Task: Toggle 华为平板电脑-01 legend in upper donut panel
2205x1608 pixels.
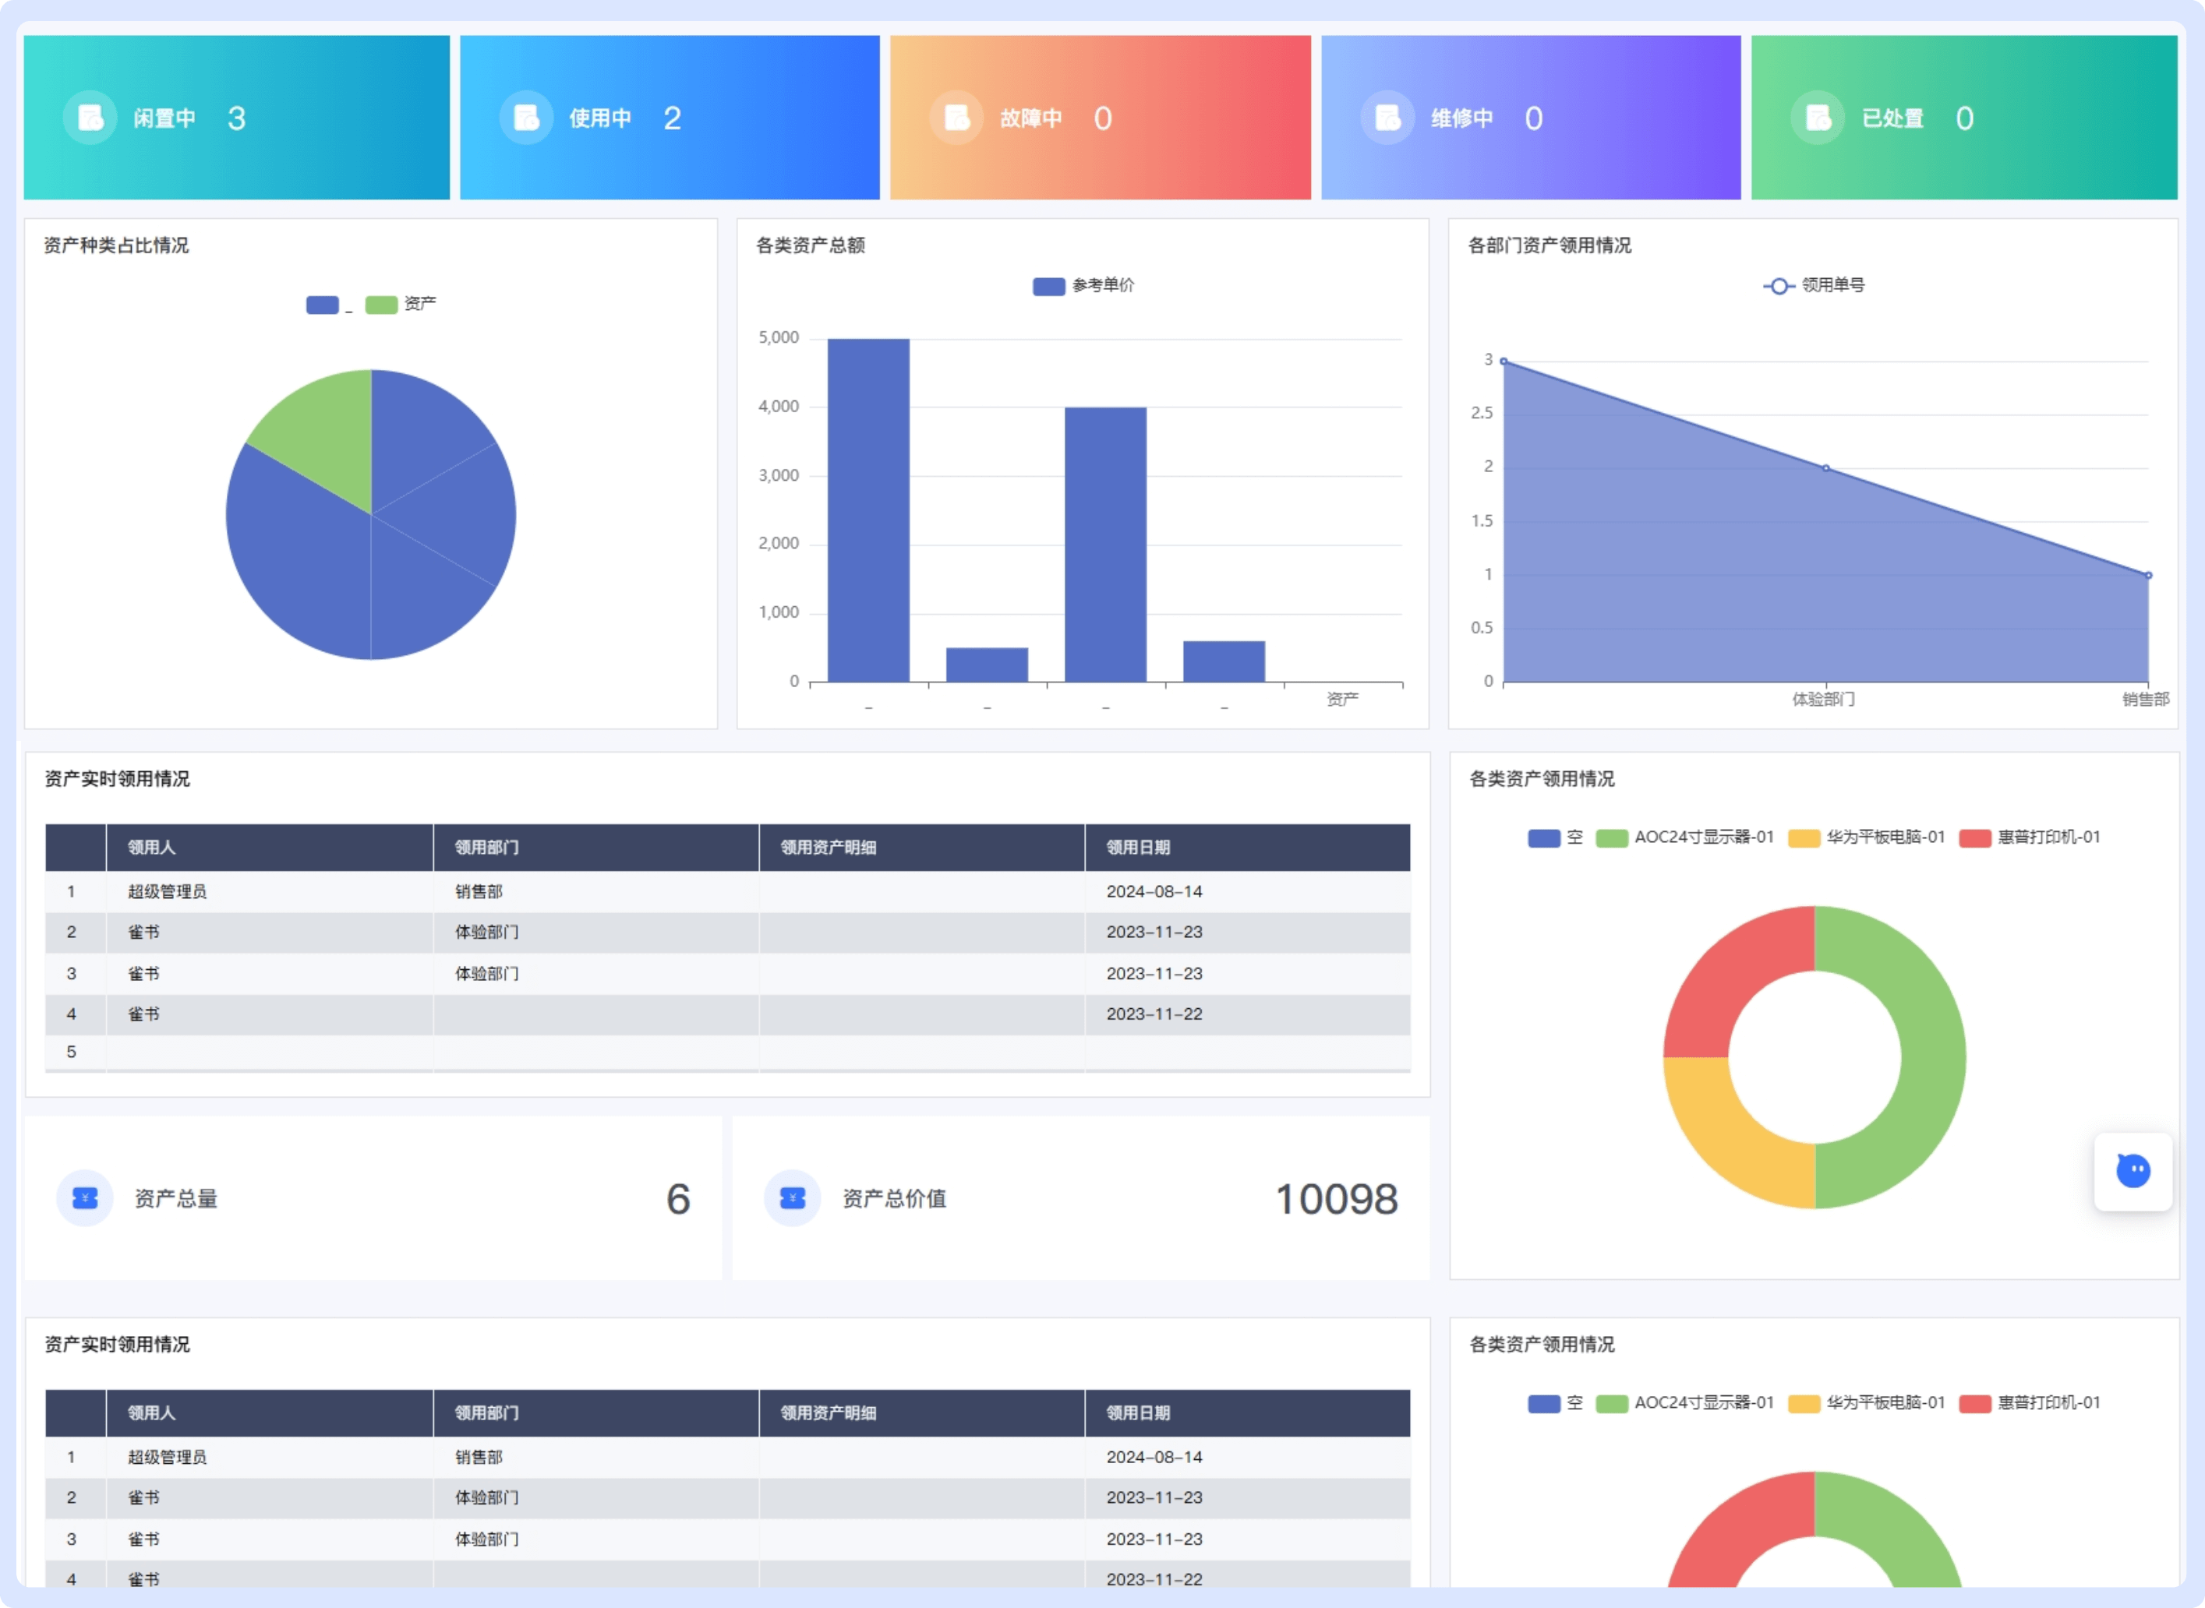Action: click(1867, 838)
